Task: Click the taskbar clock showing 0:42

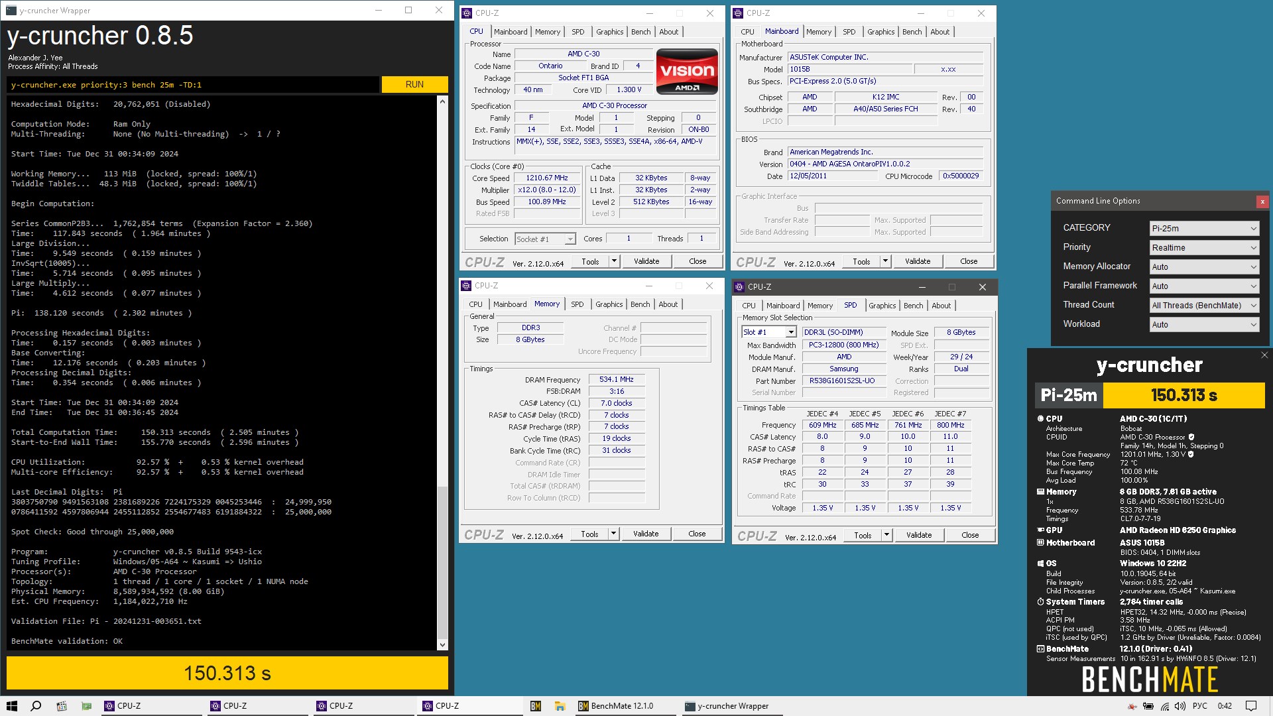Action: click(x=1225, y=706)
